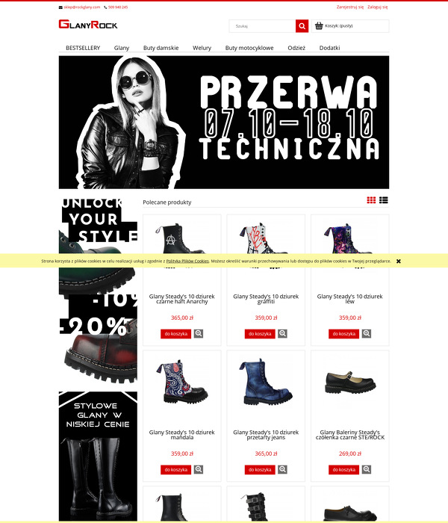Quick view the Anarchy boots magnifier icon

[x=199, y=333]
